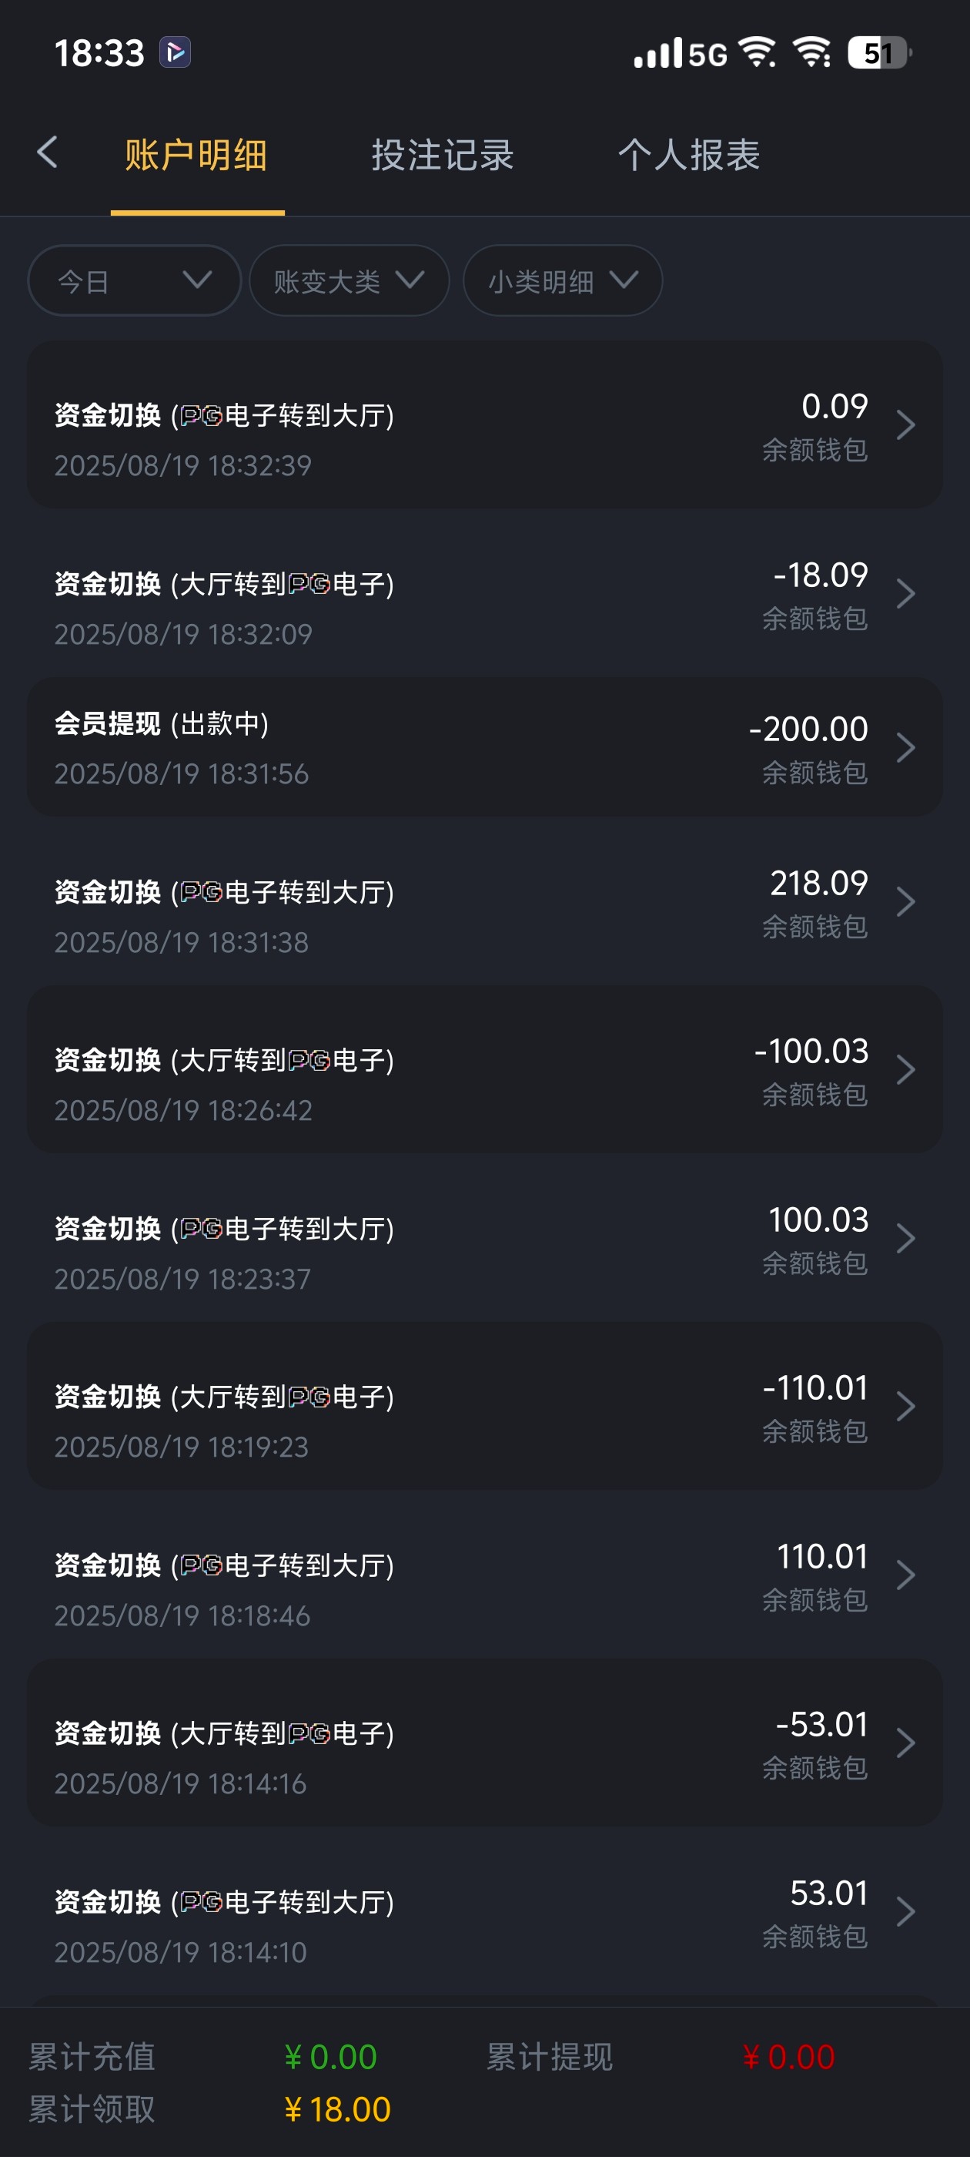The height and width of the screenshot is (2157, 970).
Task: Tap arrow icon on -18.09 transfer row
Action: coord(905,594)
